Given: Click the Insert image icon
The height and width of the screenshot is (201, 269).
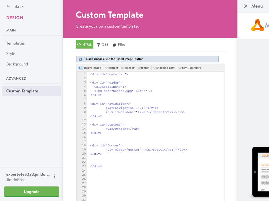Looking at the screenshot, I should tap(80, 68).
